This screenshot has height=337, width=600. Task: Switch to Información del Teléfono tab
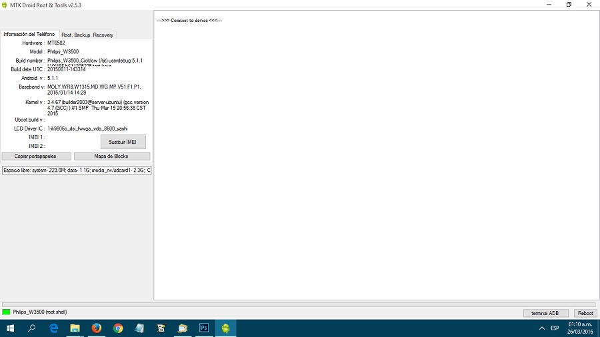(29, 34)
